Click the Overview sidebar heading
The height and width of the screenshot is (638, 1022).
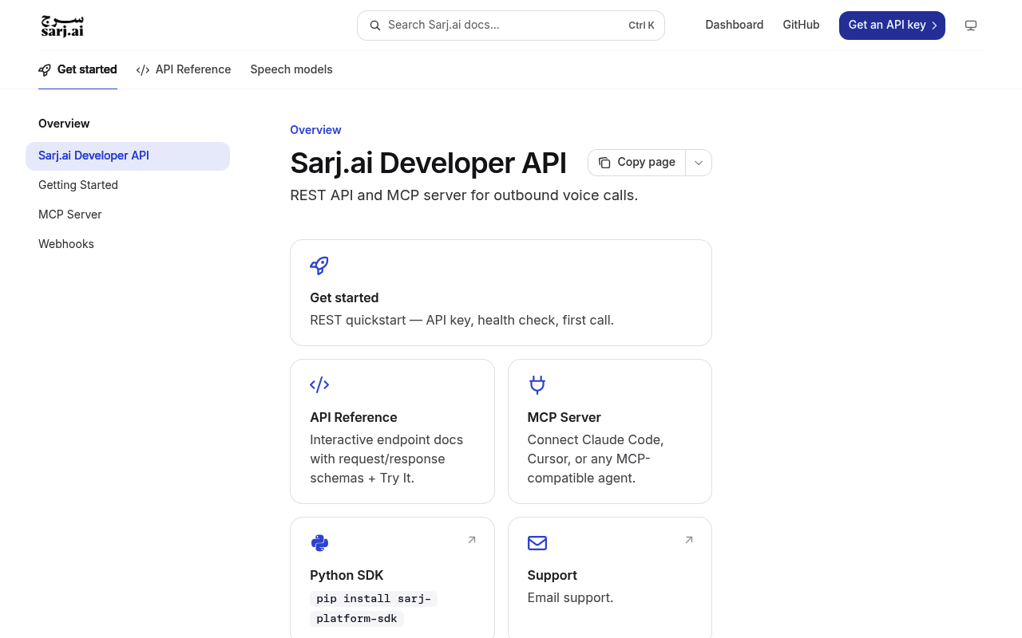pyautogui.click(x=64, y=124)
